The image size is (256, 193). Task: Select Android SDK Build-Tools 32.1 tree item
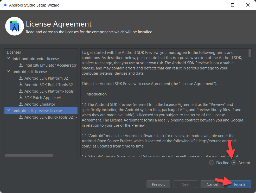pos(50,117)
